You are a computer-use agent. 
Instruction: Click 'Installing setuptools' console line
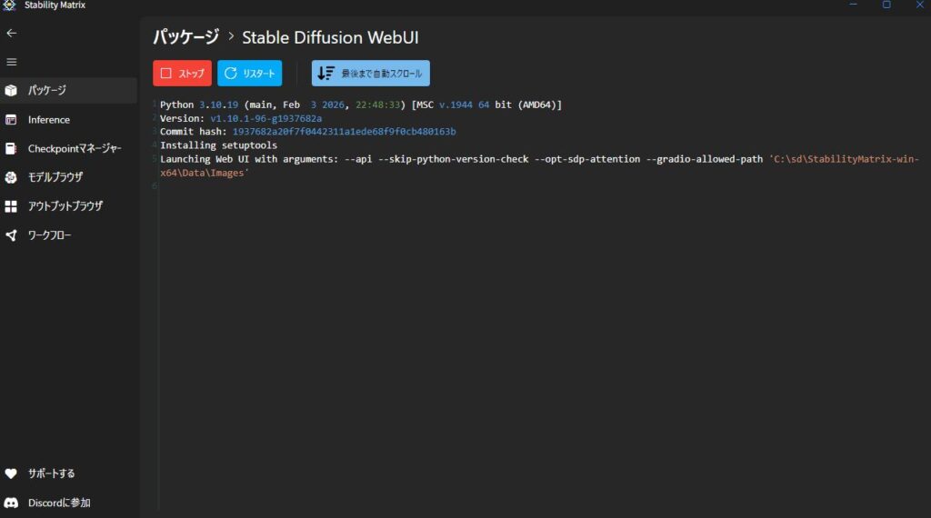pyautogui.click(x=218, y=145)
